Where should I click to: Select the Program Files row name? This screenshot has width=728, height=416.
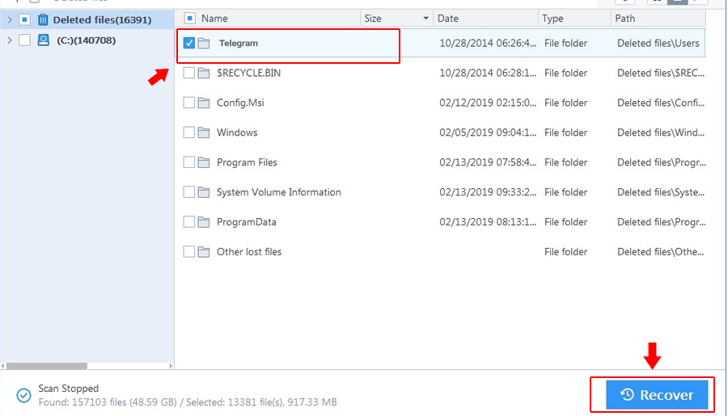[247, 162]
